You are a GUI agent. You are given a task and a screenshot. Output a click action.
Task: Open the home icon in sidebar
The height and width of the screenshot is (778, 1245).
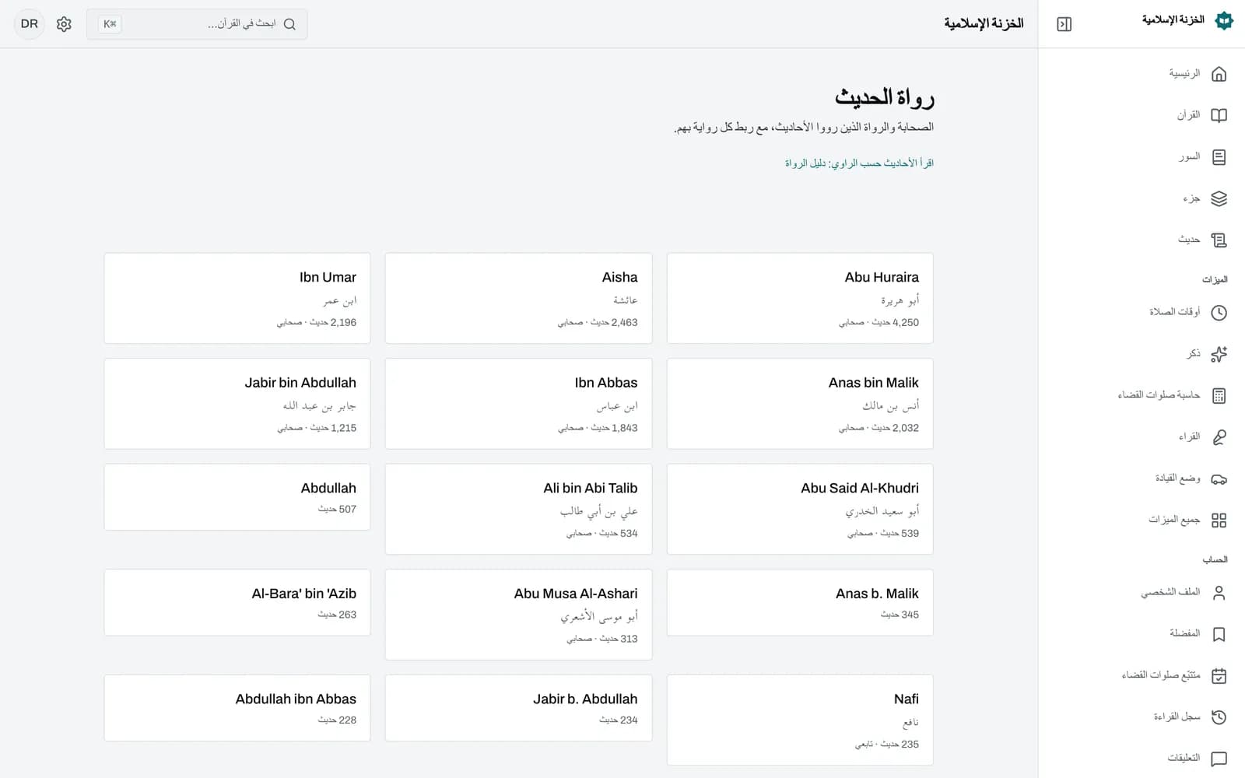click(1219, 74)
